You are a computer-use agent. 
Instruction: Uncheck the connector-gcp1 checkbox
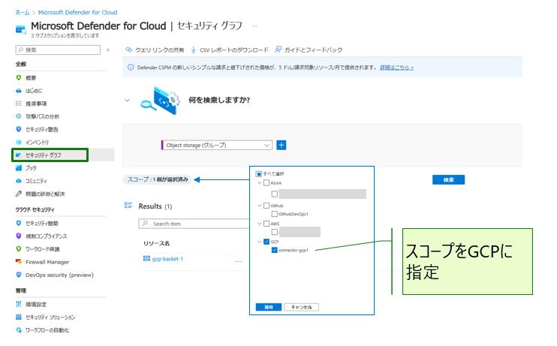point(274,250)
